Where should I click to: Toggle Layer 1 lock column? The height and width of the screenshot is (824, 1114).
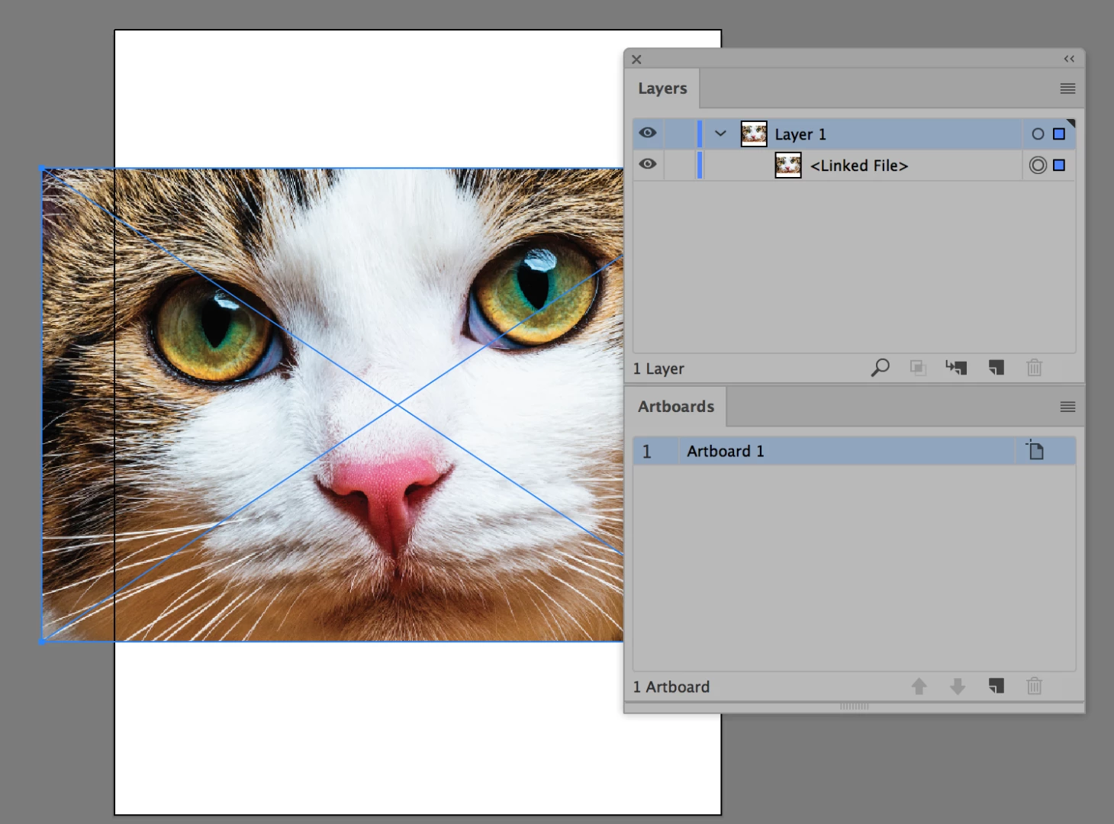[679, 134]
